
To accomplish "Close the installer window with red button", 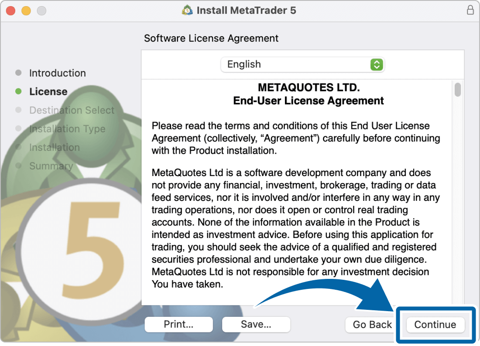I will [11, 11].
